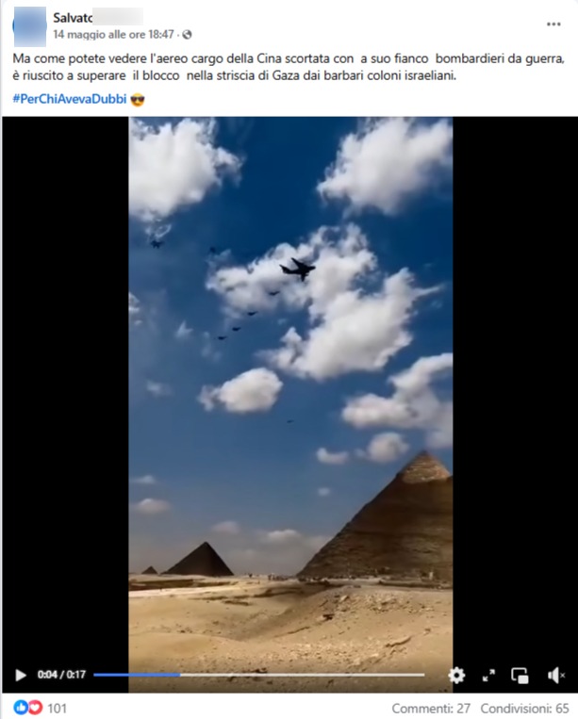Open the 101 reactions count list

pyautogui.click(x=57, y=708)
